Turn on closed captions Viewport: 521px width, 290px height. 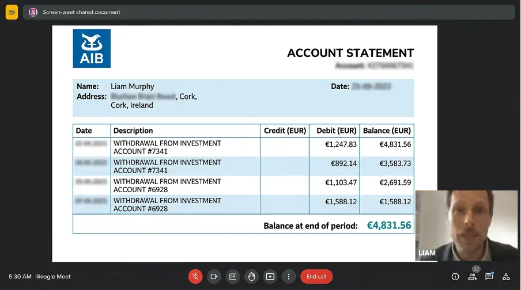tap(233, 276)
